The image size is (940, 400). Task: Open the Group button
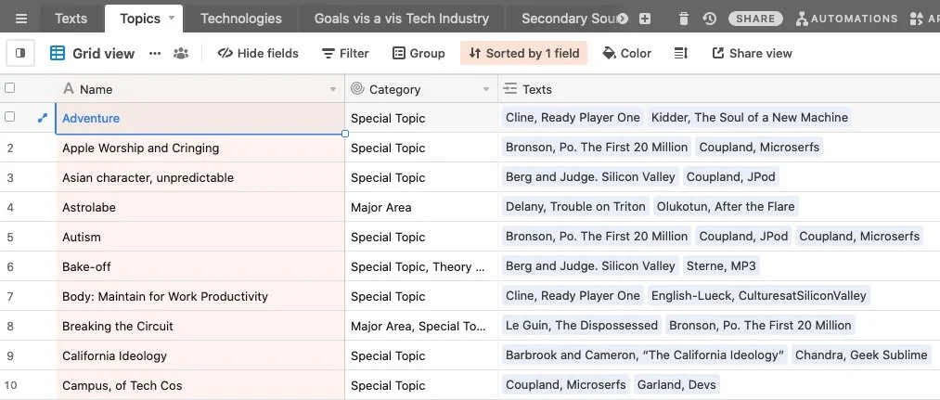pyautogui.click(x=418, y=54)
